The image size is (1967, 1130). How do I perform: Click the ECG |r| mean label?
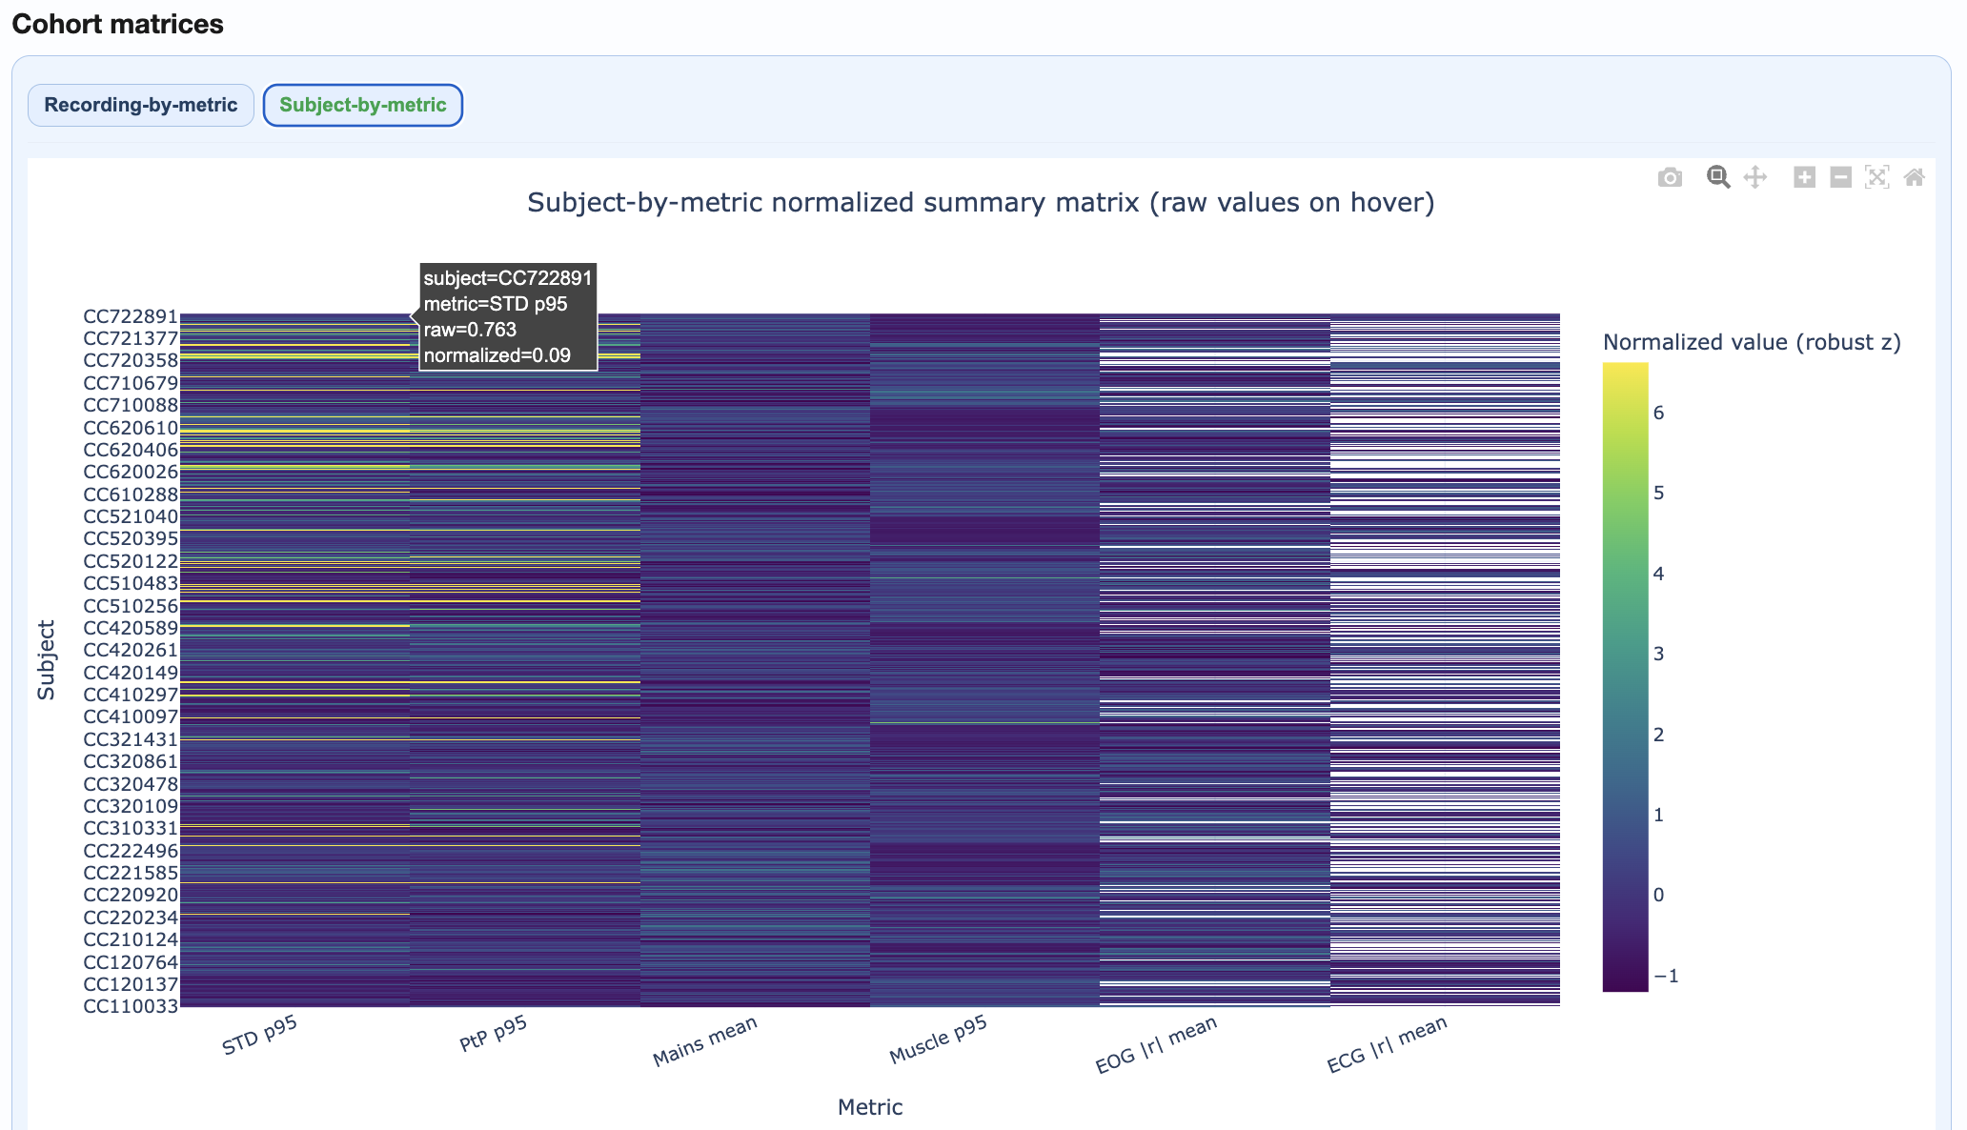(1387, 1045)
